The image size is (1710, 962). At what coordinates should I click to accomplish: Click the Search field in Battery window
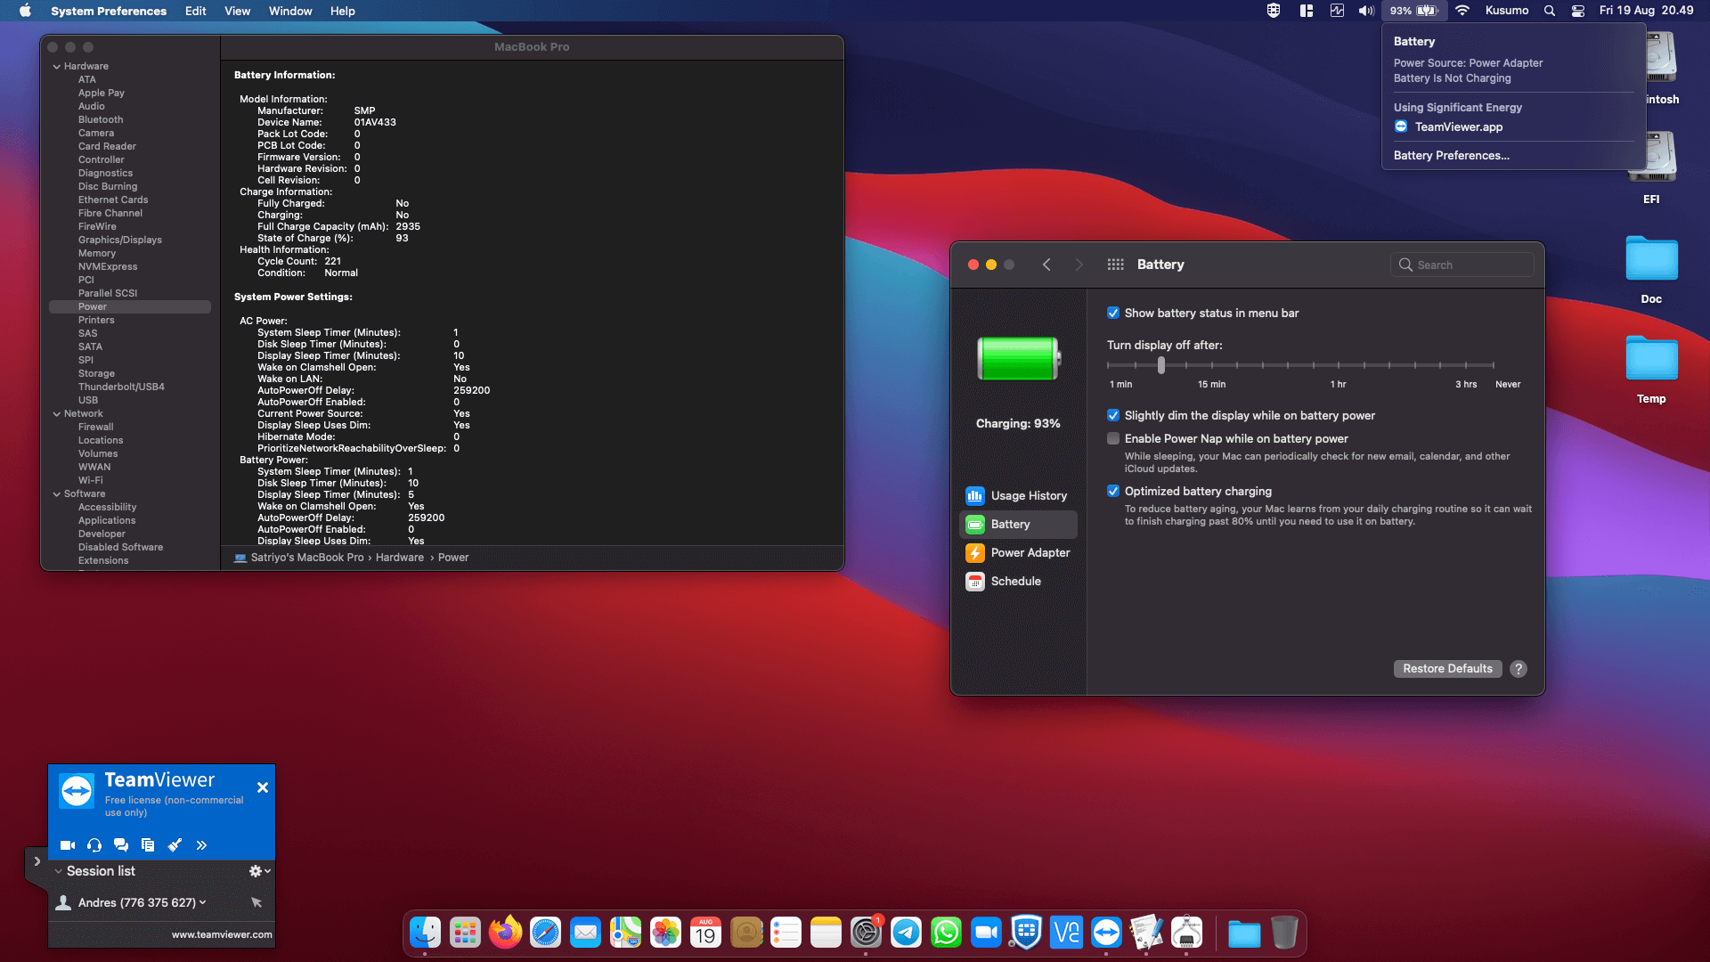pos(1462,265)
